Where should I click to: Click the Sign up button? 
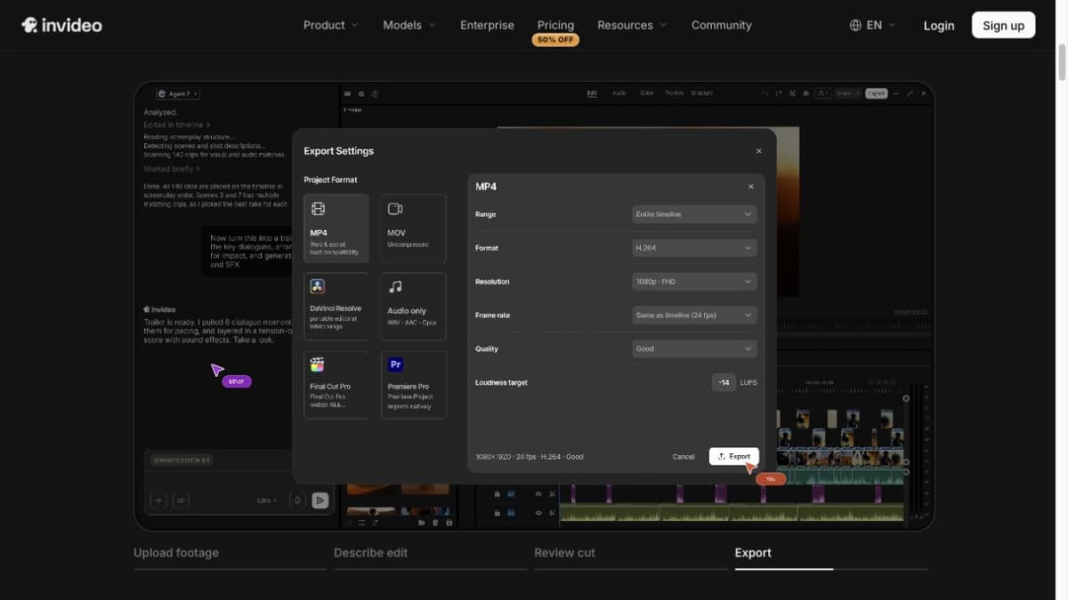click(1003, 25)
